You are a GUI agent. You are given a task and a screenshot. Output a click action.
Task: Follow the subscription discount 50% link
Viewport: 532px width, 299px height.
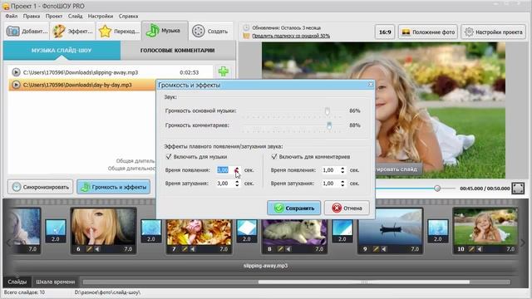click(291, 36)
